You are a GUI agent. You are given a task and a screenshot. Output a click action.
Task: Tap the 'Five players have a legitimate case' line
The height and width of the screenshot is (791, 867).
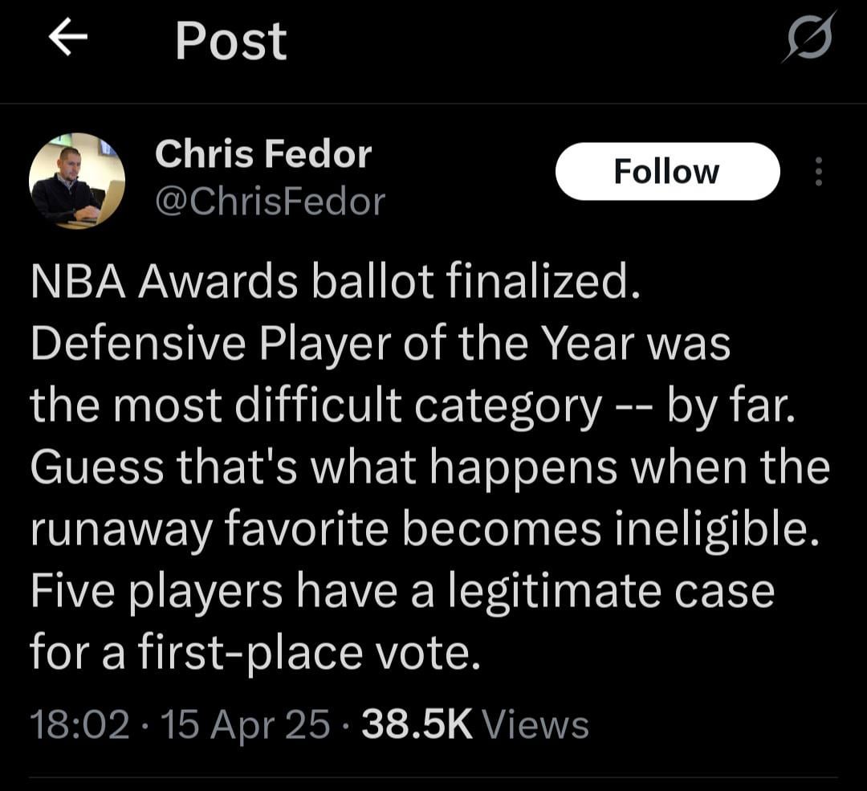[x=401, y=591]
